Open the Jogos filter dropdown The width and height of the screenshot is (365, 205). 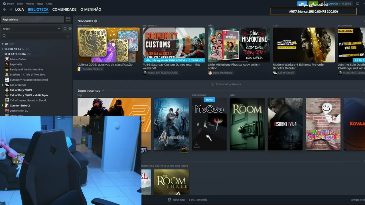point(31,28)
